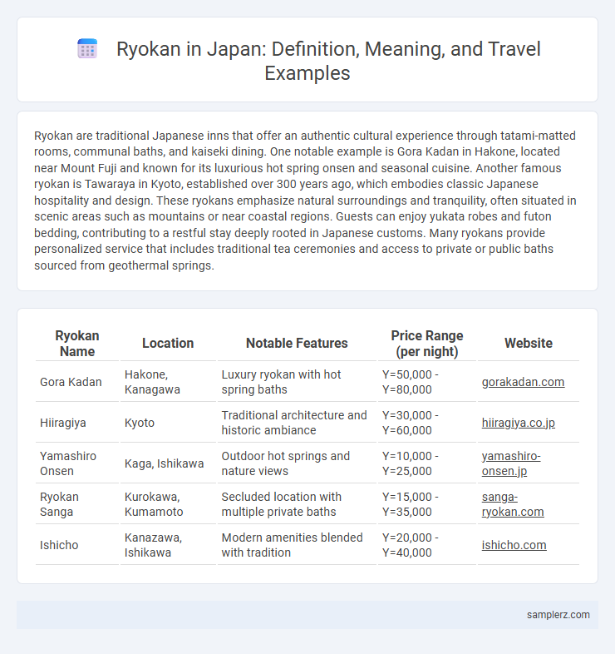Click the Y=15,000 - Y=35,000 price cell
This screenshot has width=615, height=654.
426,504
